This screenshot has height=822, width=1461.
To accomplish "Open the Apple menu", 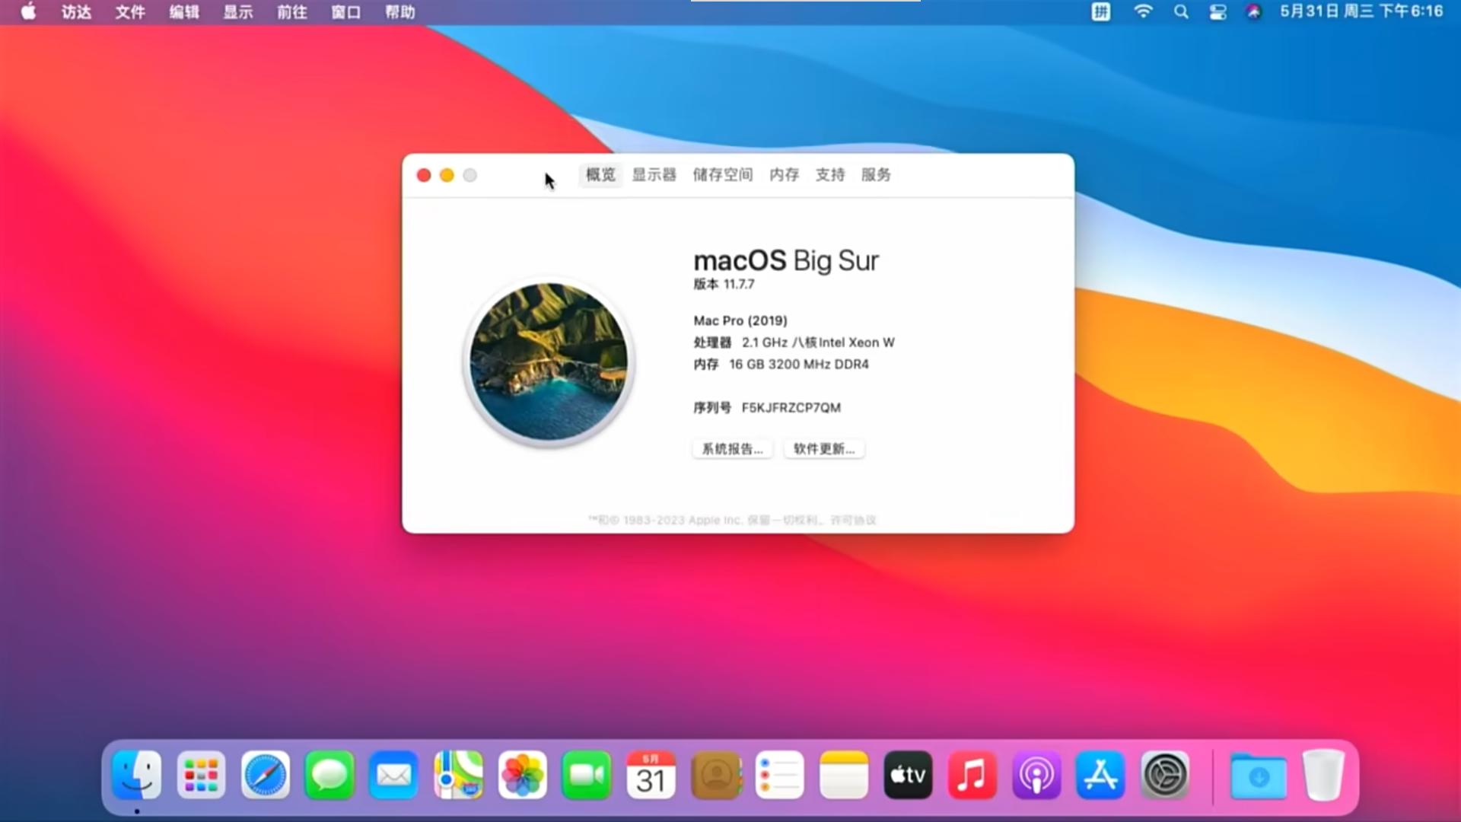I will coord(28,12).
